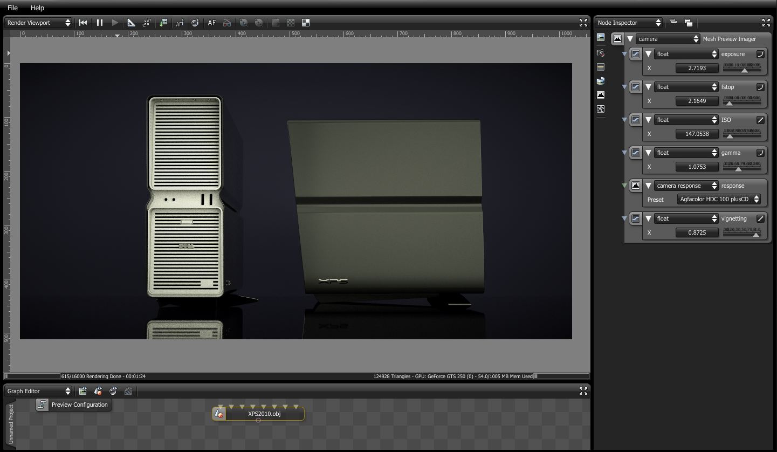The image size is (777, 452).
Task: Open the Agfacolor HDC 100 plusCD preset dropdown
Action: pos(719,200)
